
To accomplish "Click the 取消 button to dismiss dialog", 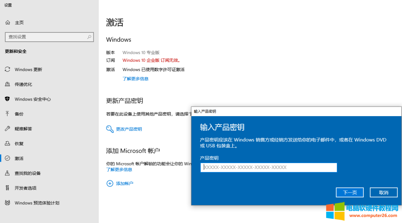I will [x=384, y=192].
